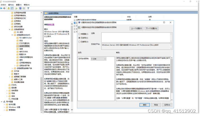This screenshot has height=116, width=200.
Task: Click the dialog title bar icon
Action: (x=79, y=22)
